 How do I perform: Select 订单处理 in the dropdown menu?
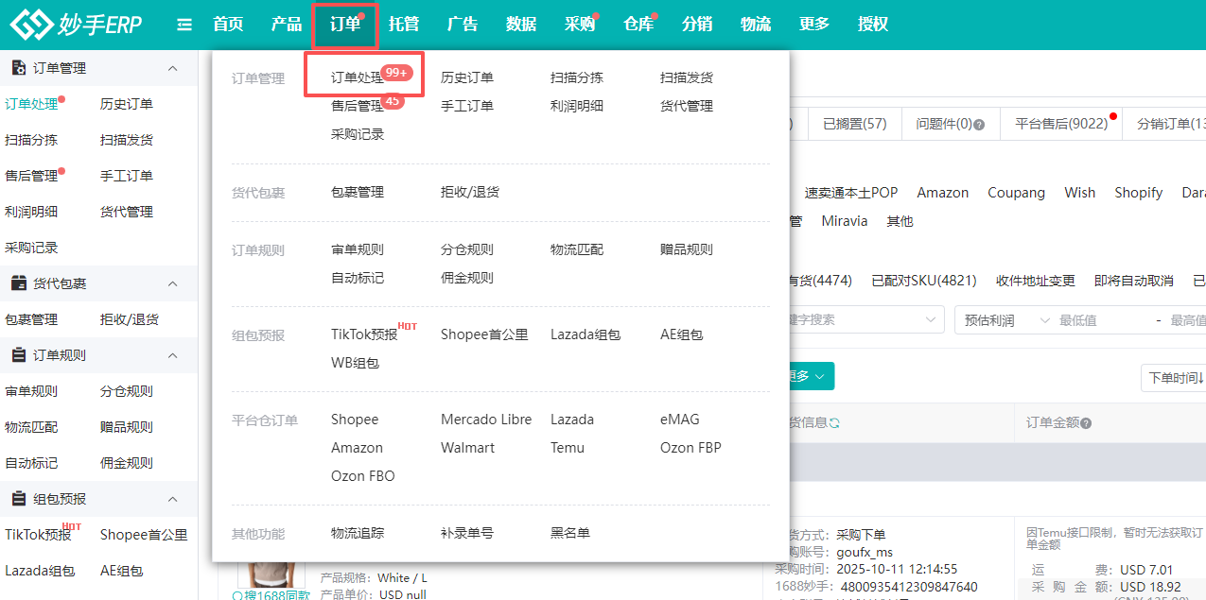tap(358, 77)
